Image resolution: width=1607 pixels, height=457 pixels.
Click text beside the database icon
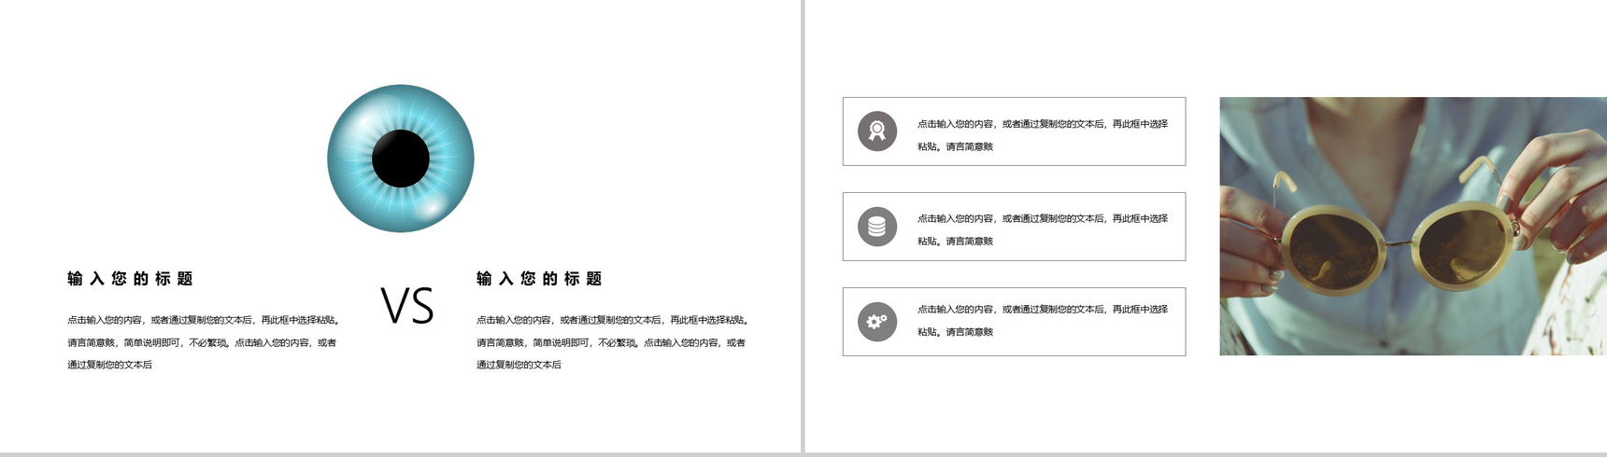pyautogui.click(x=1043, y=229)
